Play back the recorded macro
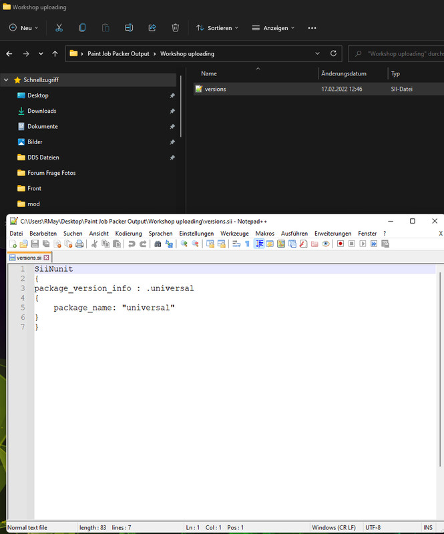 [363, 244]
